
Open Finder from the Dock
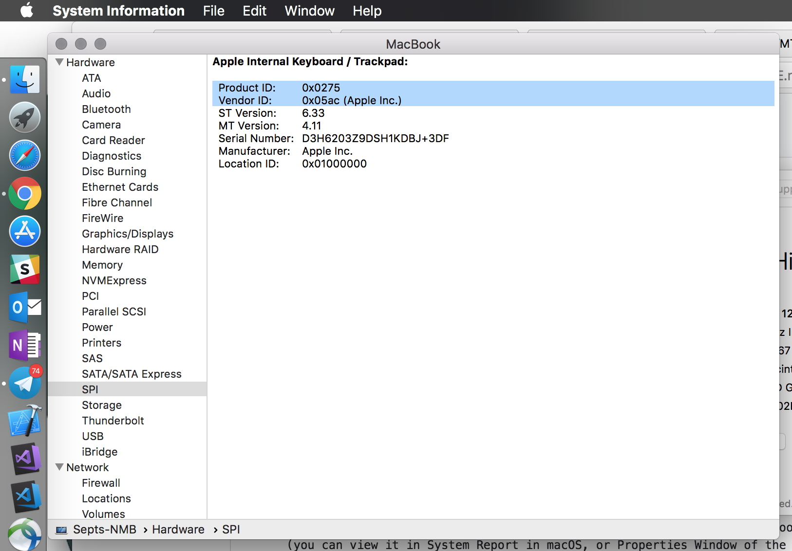(25, 79)
